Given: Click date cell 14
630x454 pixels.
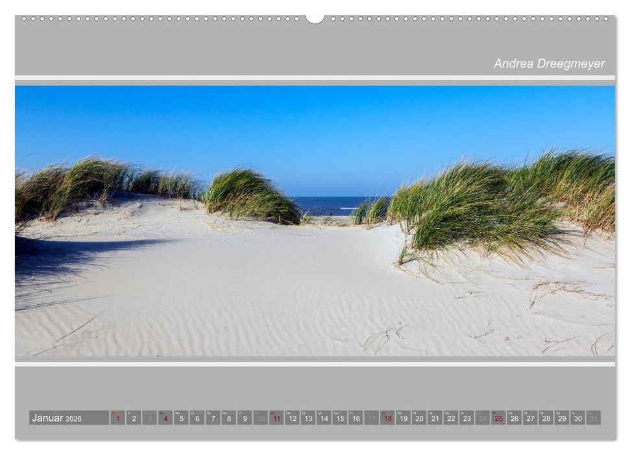Looking at the screenshot, I should point(324,418).
